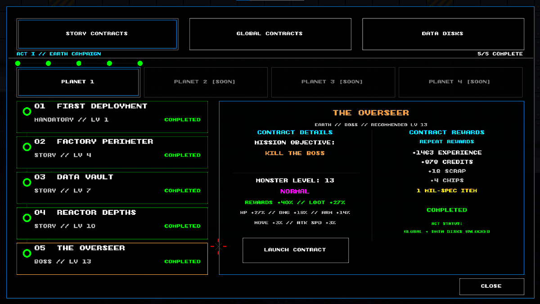This screenshot has width=540, height=304.
Task: Click the 'HP +27% // DMG +18% // ARM +14%' line
Action: 295,213
